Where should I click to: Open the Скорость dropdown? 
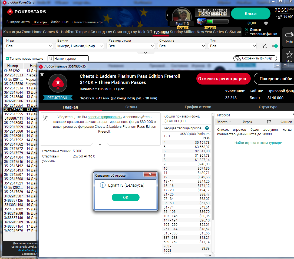181,46
